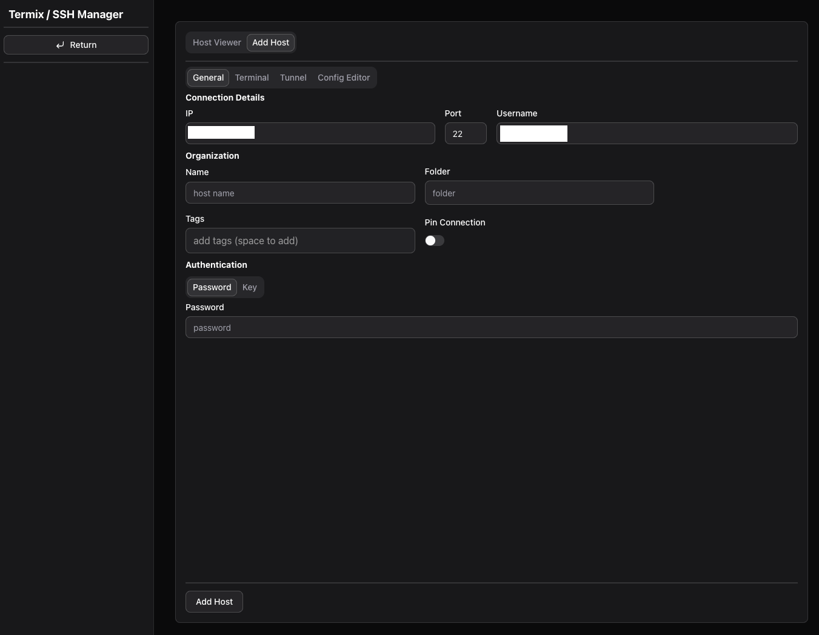Click into the Username field
Image resolution: width=819 pixels, height=635 pixels.
(x=679, y=133)
